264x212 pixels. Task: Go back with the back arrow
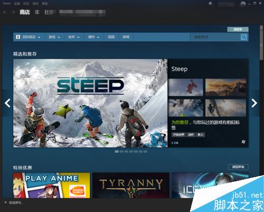5,12
